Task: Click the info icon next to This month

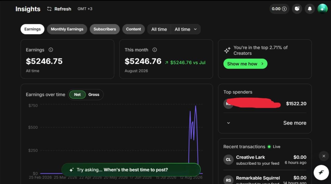Action: pos(155,50)
